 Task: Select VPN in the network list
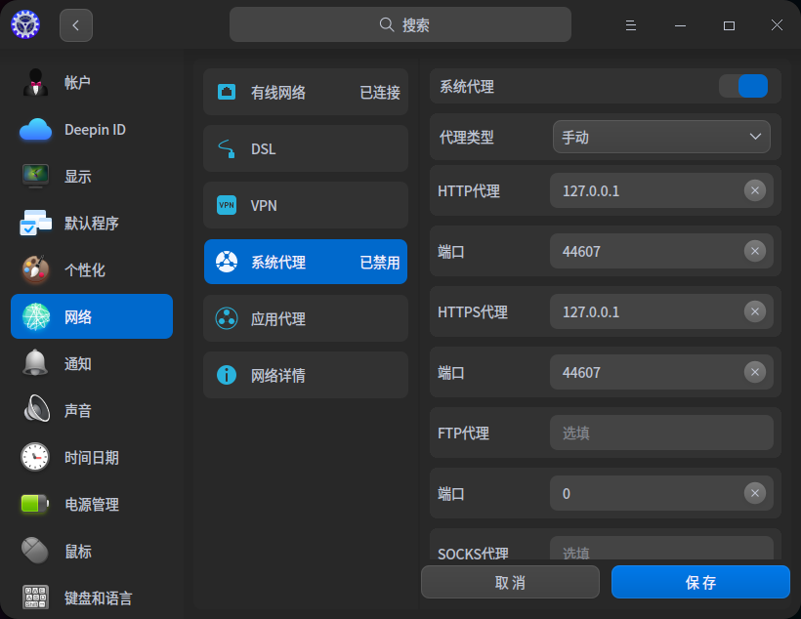306,205
